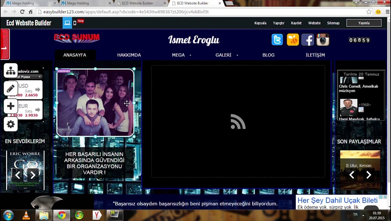Show next item in En Sevdiklerim slider

33,175
